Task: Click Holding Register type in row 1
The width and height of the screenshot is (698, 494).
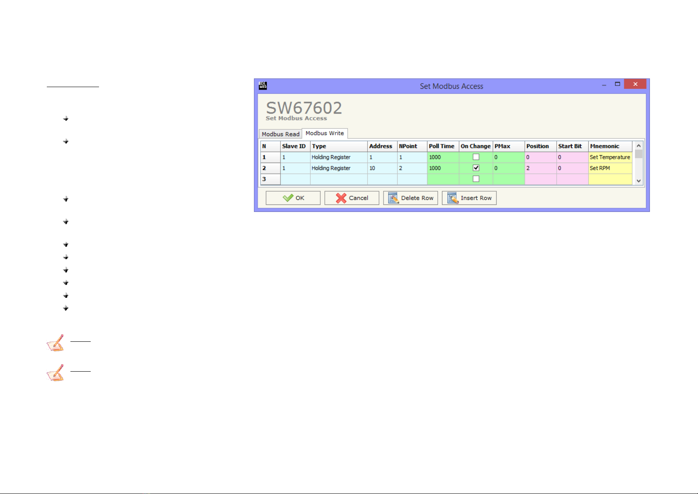Action: [339, 157]
